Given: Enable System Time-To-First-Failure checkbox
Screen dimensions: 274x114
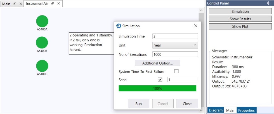Looking at the screenshot, I should pyautogui.click(x=176, y=71).
